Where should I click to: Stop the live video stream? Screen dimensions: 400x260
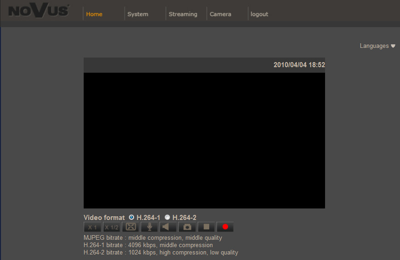click(206, 227)
